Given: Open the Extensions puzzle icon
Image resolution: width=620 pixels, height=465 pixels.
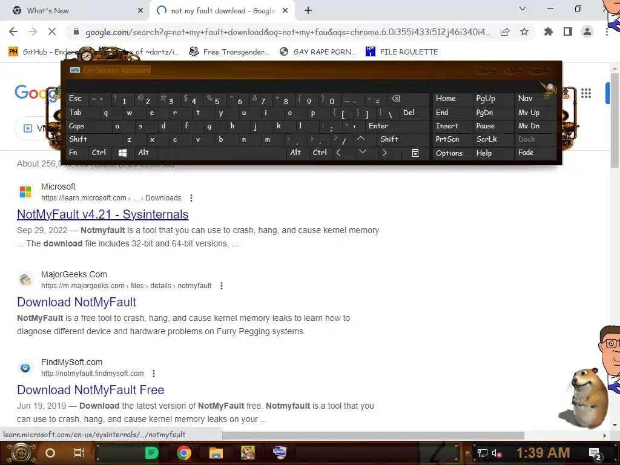Looking at the screenshot, I should [549, 31].
